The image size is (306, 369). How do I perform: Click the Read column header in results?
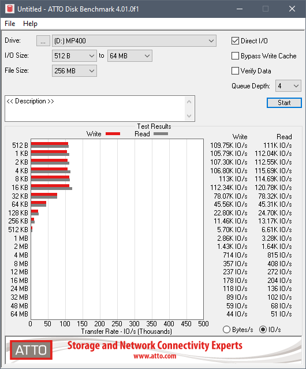(x=284, y=137)
